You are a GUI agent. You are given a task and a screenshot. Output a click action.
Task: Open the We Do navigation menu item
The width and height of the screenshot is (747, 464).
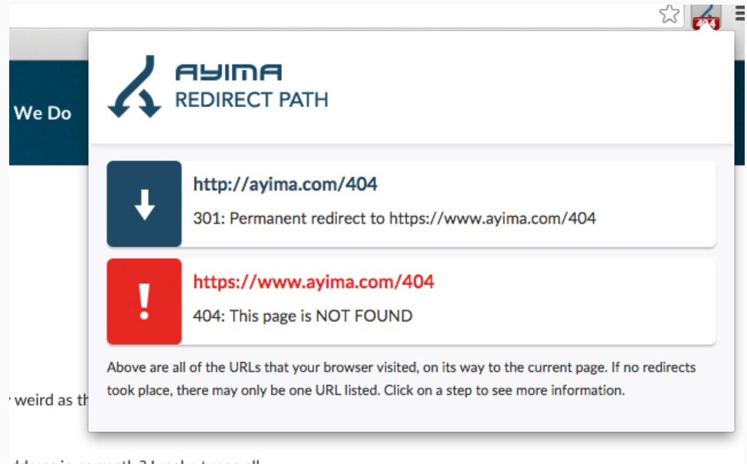click(x=42, y=113)
